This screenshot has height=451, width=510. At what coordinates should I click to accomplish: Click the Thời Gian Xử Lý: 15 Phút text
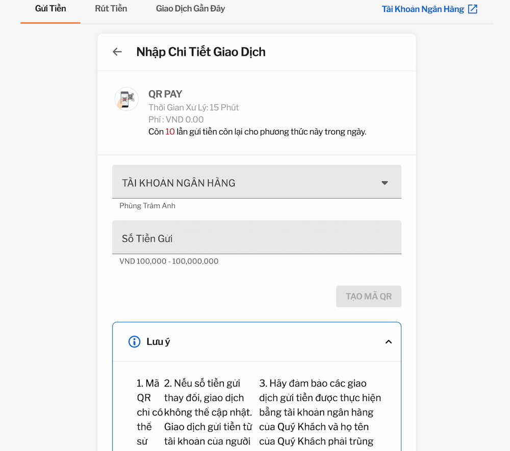pos(193,107)
